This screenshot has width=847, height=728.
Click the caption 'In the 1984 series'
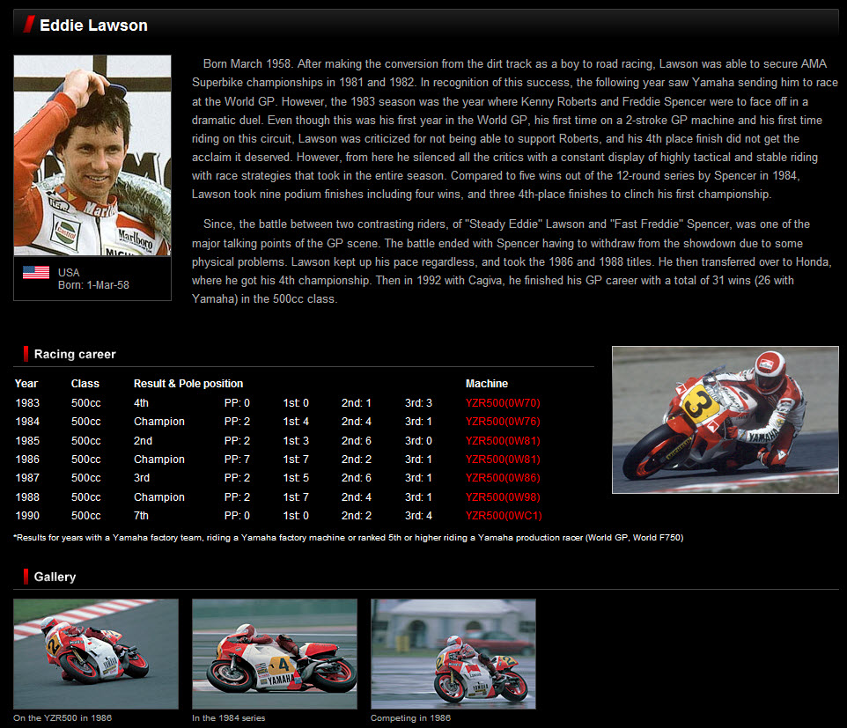tap(229, 717)
